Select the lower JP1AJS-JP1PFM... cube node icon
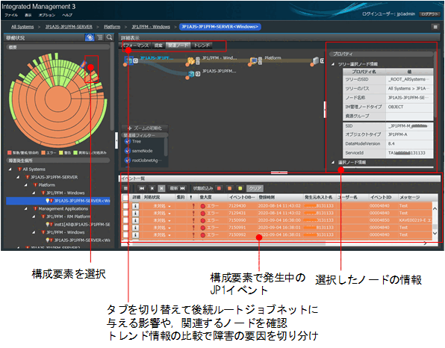The height and width of the screenshot is (348, 445). click(191, 74)
